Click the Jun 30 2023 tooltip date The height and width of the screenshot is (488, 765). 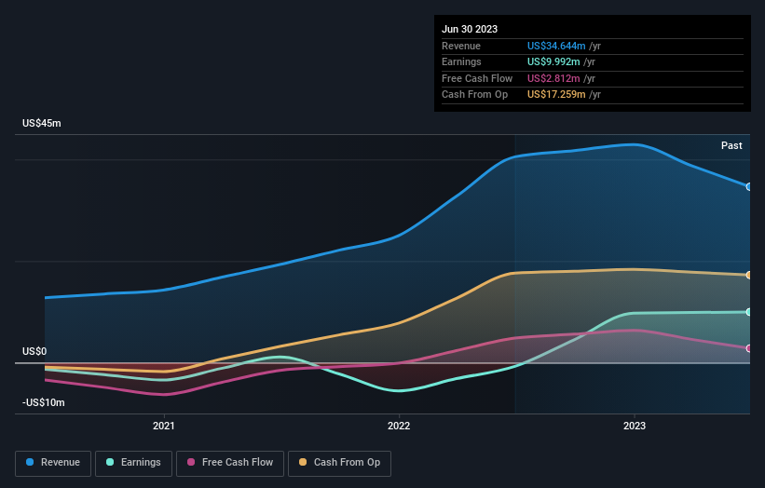pos(470,29)
